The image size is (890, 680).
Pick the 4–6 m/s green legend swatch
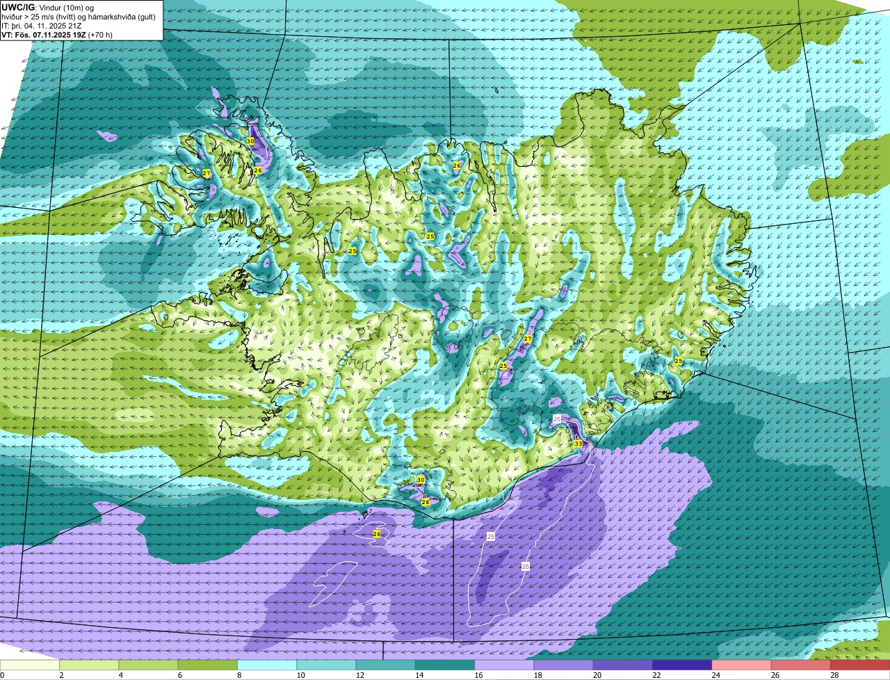click(148, 665)
